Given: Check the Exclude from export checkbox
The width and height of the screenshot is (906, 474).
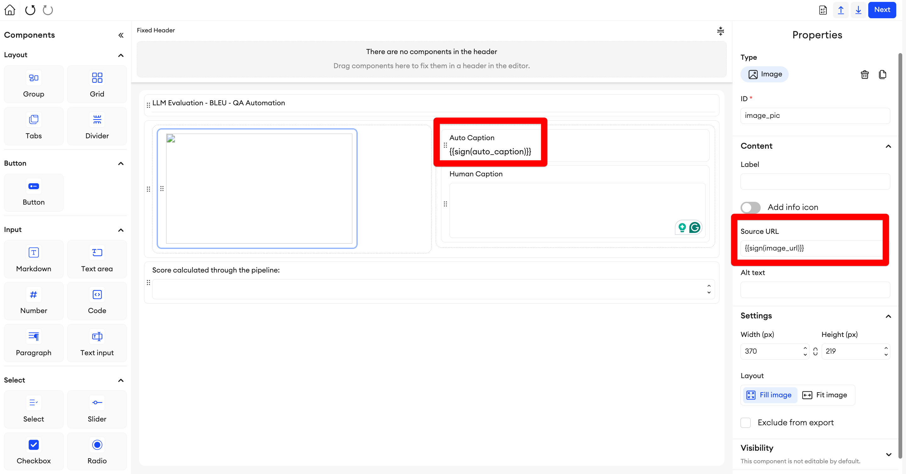Looking at the screenshot, I should 746,422.
